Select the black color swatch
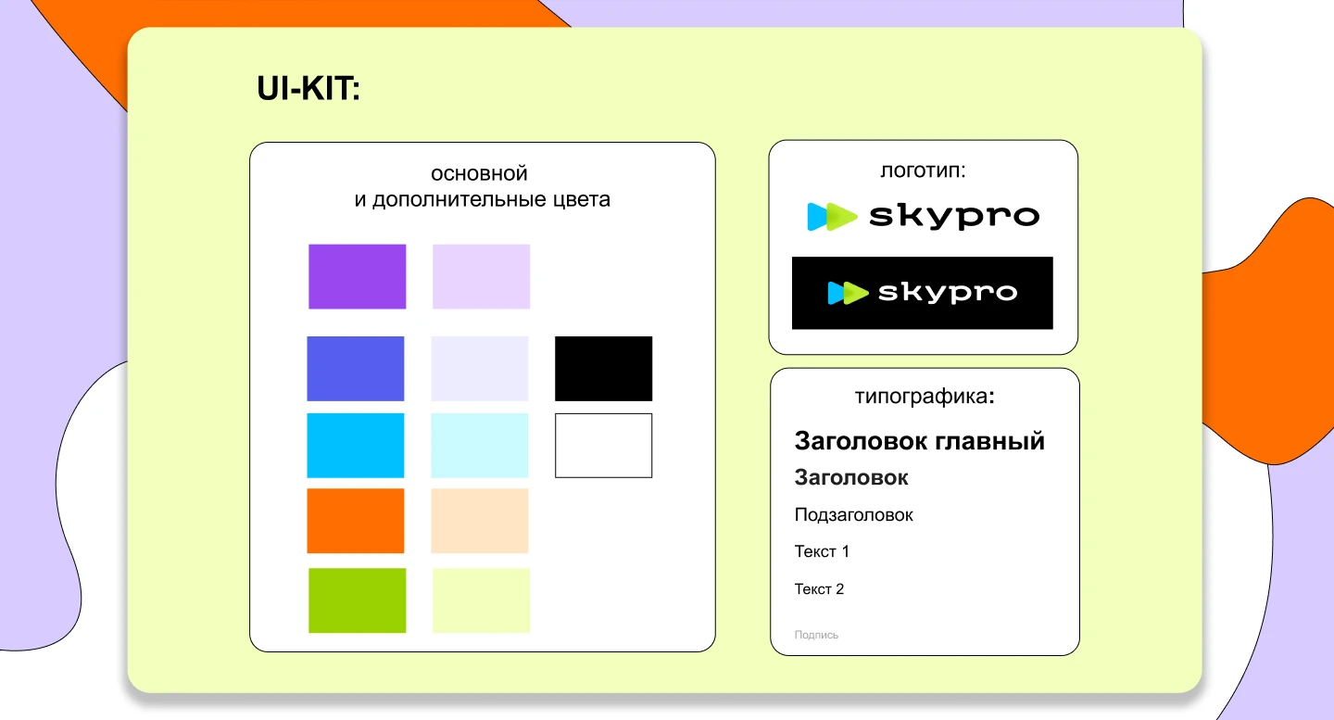This screenshot has width=1334, height=720. [x=603, y=368]
